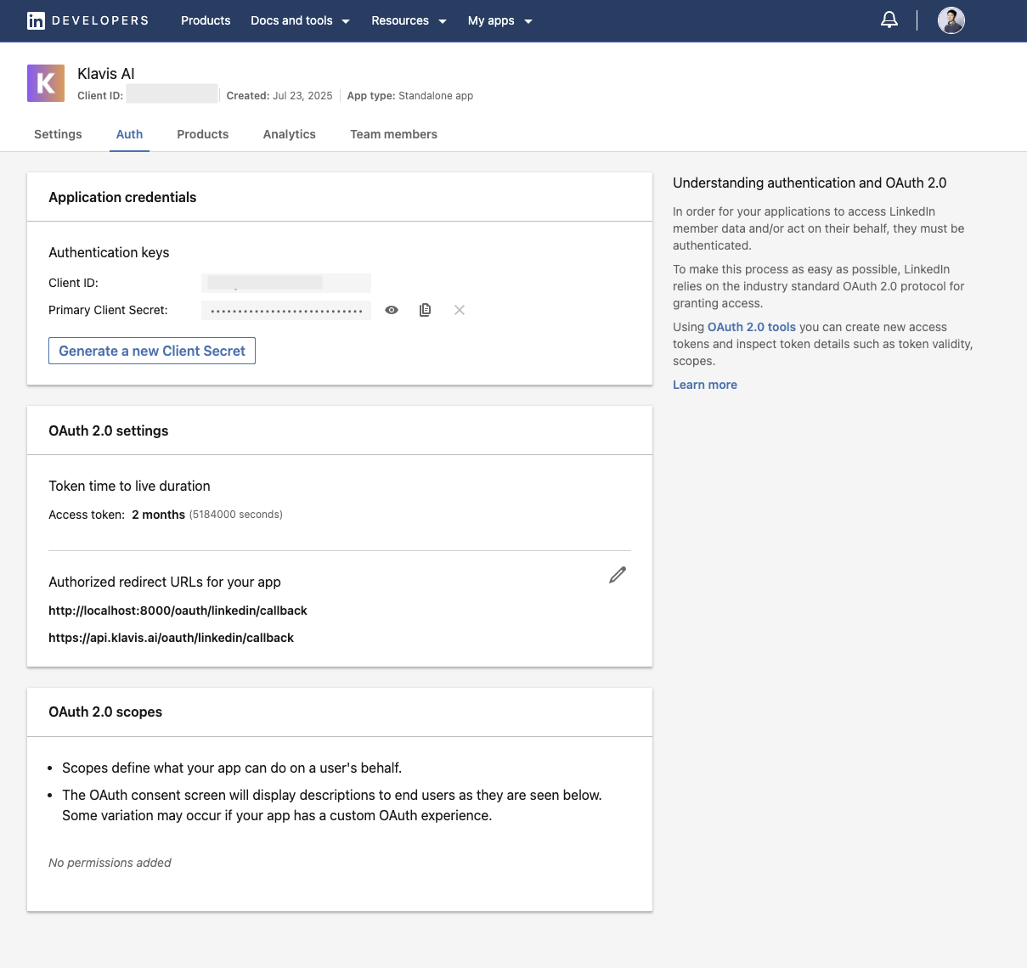The width and height of the screenshot is (1027, 968).
Task: Click the No permissions added text
Action: point(110,863)
